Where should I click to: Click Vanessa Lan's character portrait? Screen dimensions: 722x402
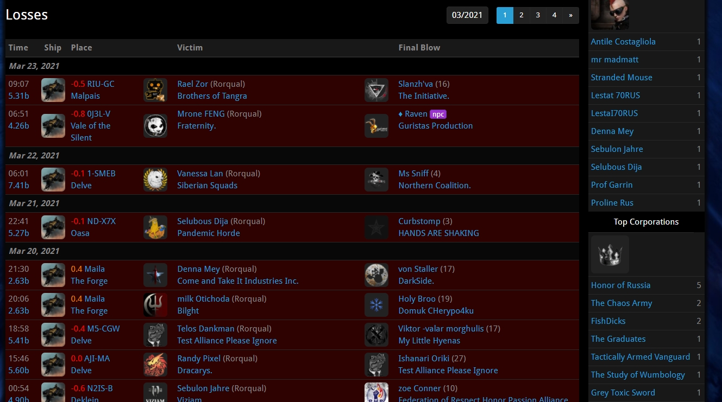coord(155,180)
